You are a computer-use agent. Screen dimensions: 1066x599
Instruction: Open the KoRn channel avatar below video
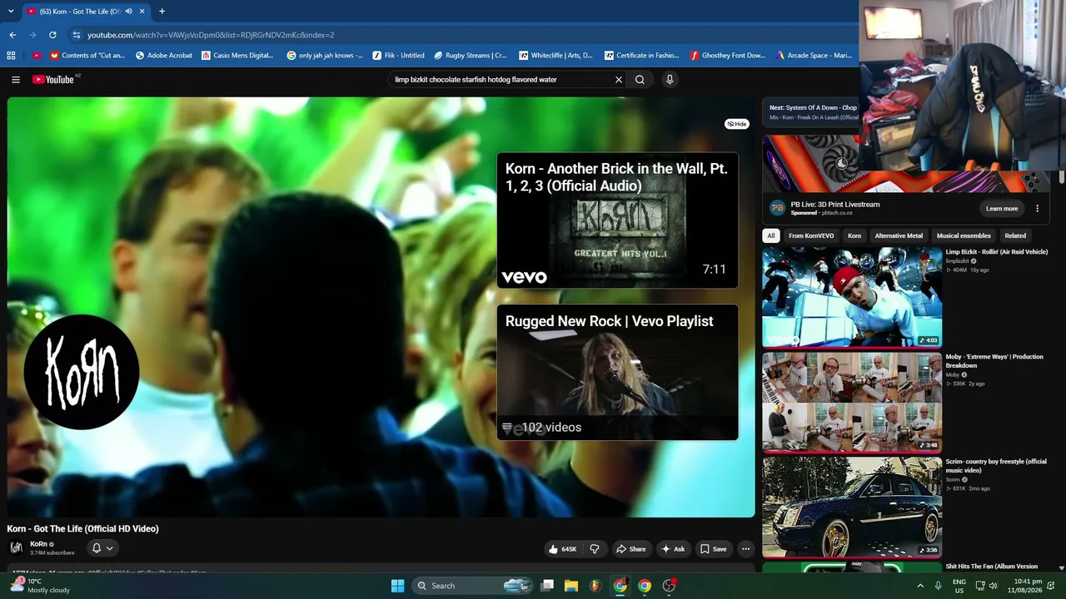pyautogui.click(x=16, y=547)
